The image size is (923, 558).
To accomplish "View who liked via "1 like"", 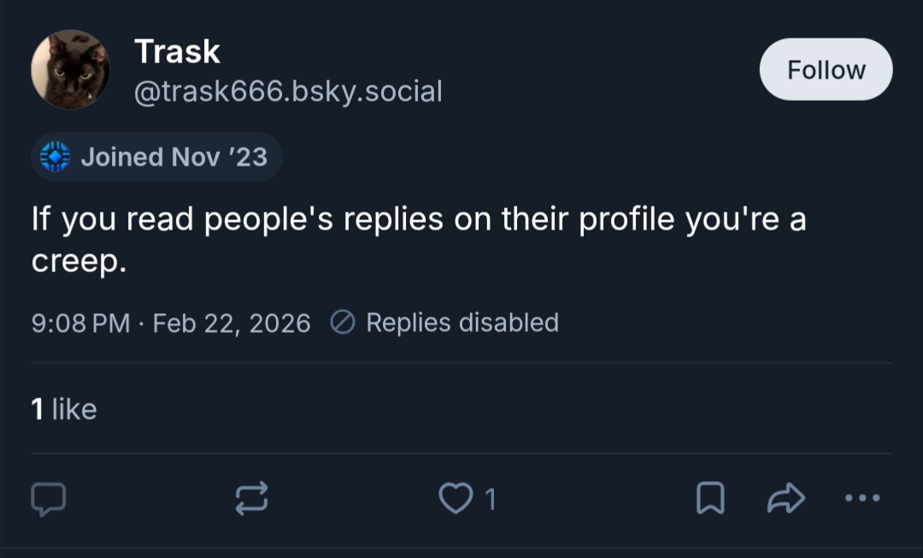I will coord(64,410).
